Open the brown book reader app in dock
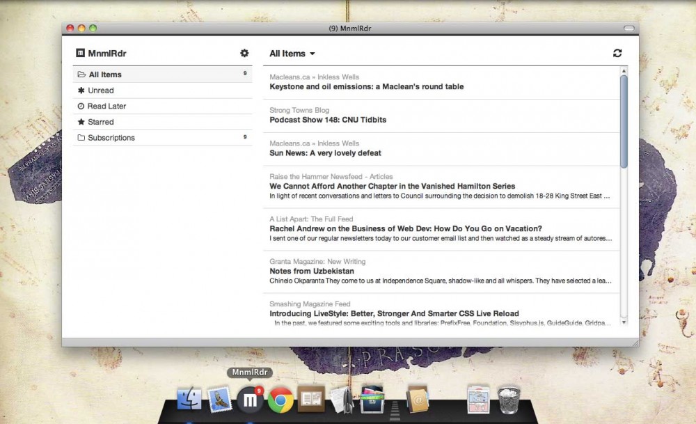696x424 pixels. point(311,399)
